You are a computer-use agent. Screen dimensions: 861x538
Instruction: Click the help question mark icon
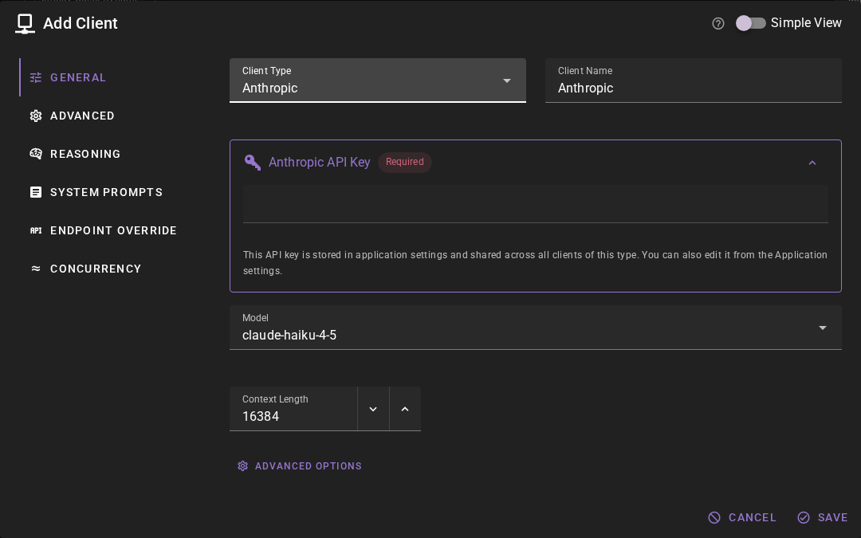[717, 23]
